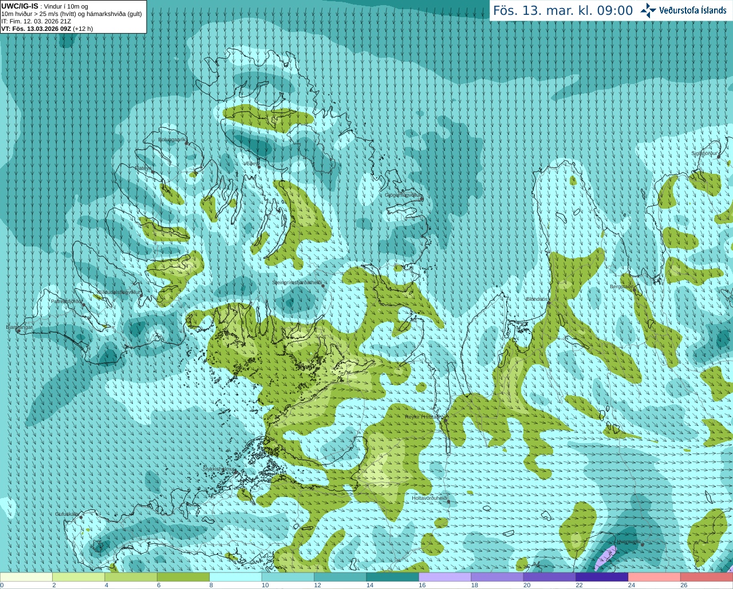Click the Gufuskálar station label
This screenshot has width=733, height=589.
[x=67, y=514]
